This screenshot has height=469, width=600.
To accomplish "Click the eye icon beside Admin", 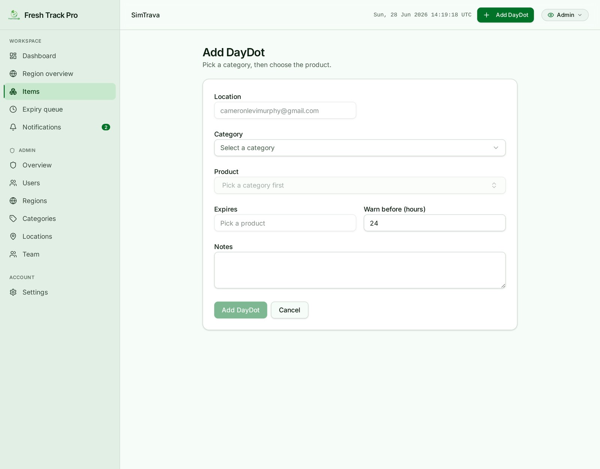I will pos(551,15).
